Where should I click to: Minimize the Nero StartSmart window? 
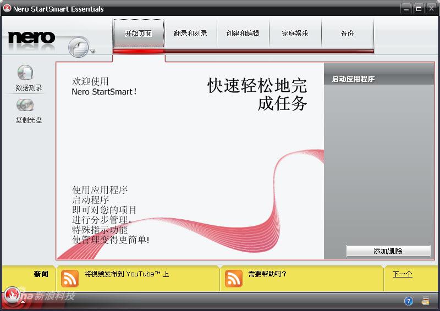pyautogui.click(x=406, y=9)
